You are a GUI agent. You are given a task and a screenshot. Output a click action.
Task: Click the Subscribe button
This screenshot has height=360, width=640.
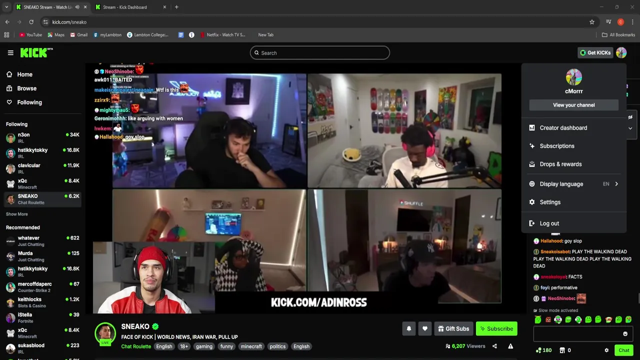(496, 328)
